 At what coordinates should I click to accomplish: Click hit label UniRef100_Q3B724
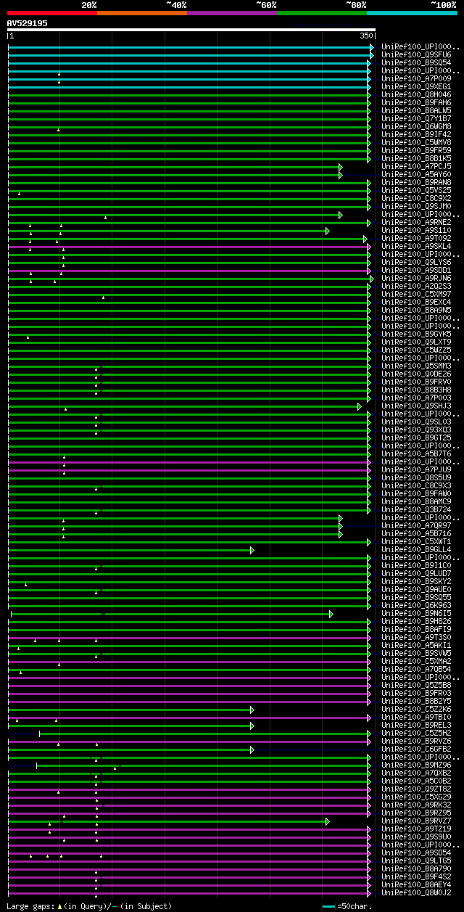coord(416,509)
